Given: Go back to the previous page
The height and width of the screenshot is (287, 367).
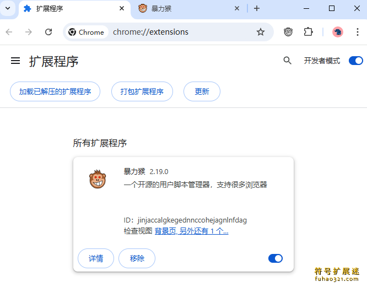Looking at the screenshot, I should tap(9, 32).
